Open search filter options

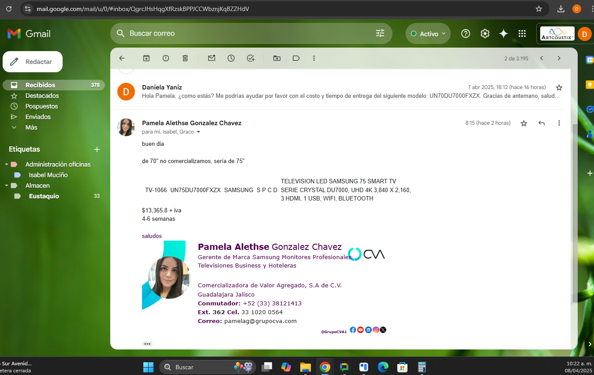click(x=380, y=33)
